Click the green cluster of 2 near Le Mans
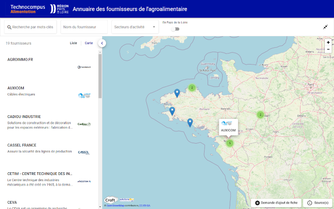 click(x=260, y=114)
